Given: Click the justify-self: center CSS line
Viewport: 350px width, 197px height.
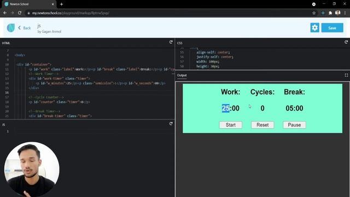Looking at the screenshot, I should 215,57.
